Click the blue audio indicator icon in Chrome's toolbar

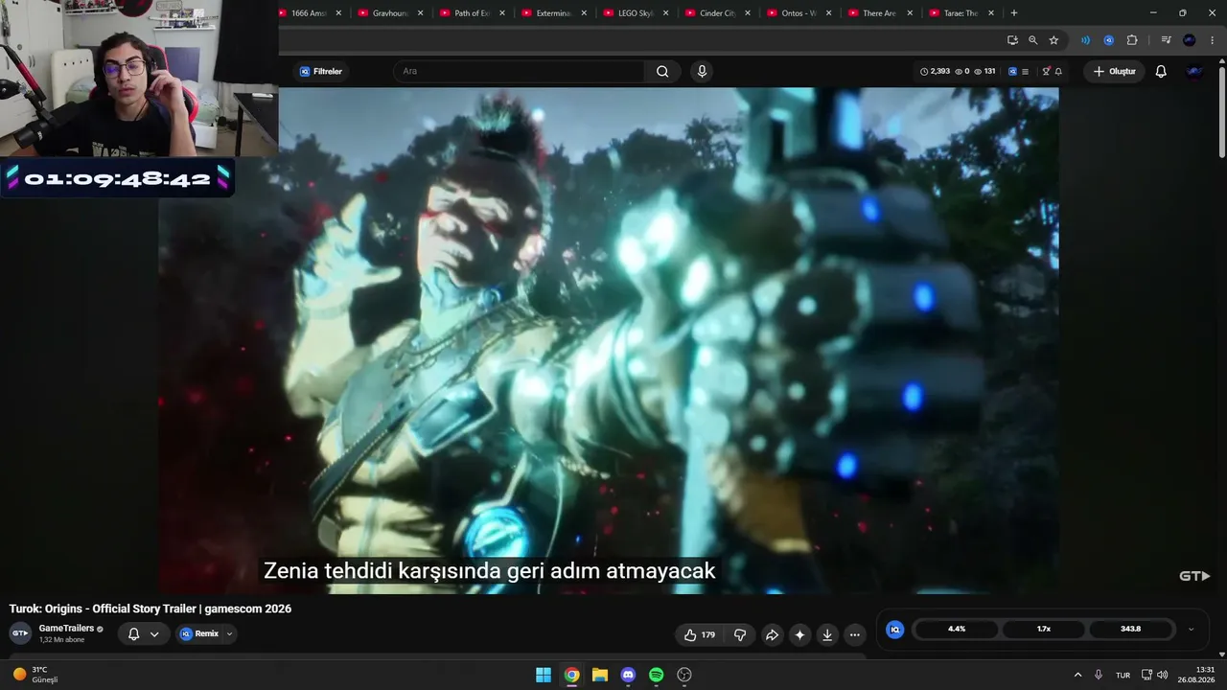click(1085, 40)
